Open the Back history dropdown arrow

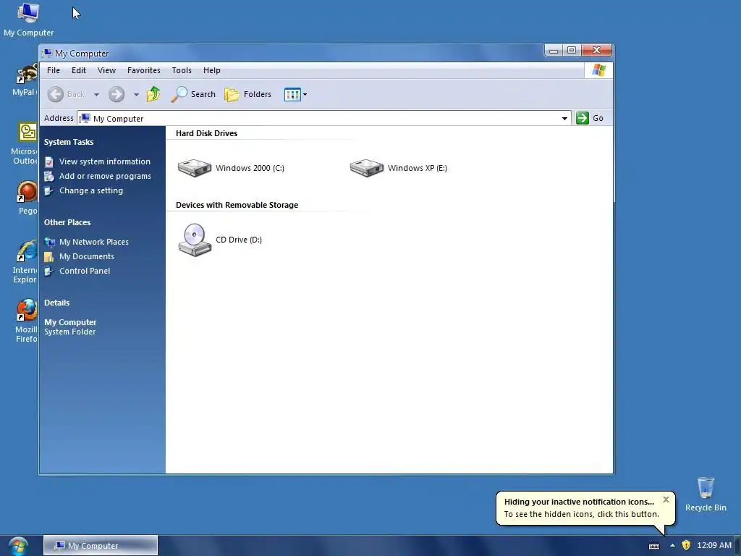96,95
